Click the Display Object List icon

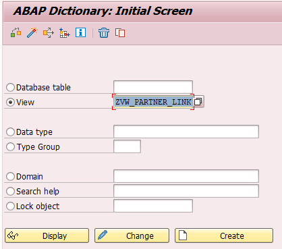65,33
